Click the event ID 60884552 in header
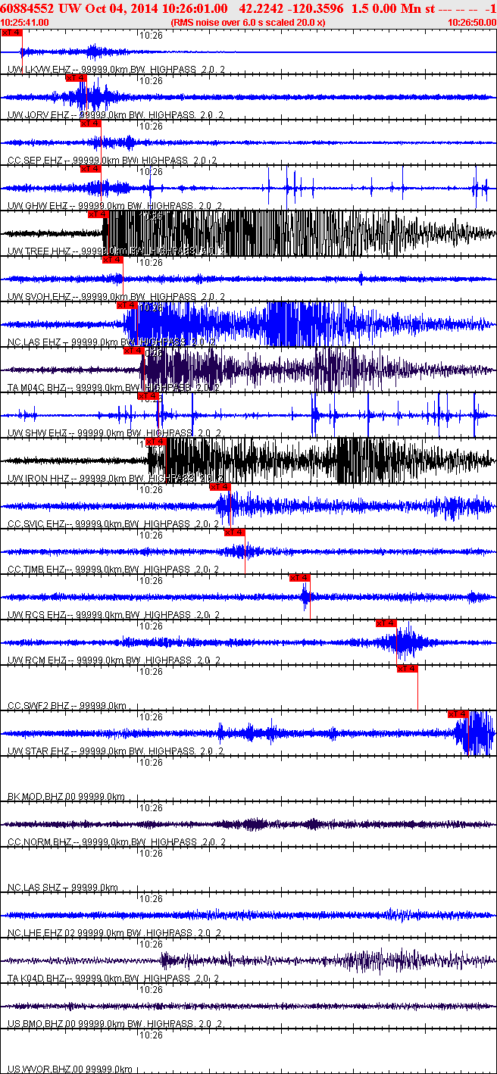Screen dimensions: 497x1074 29,8
